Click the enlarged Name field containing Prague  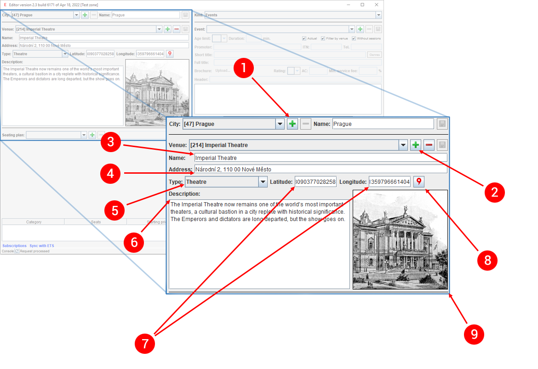[383, 124]
